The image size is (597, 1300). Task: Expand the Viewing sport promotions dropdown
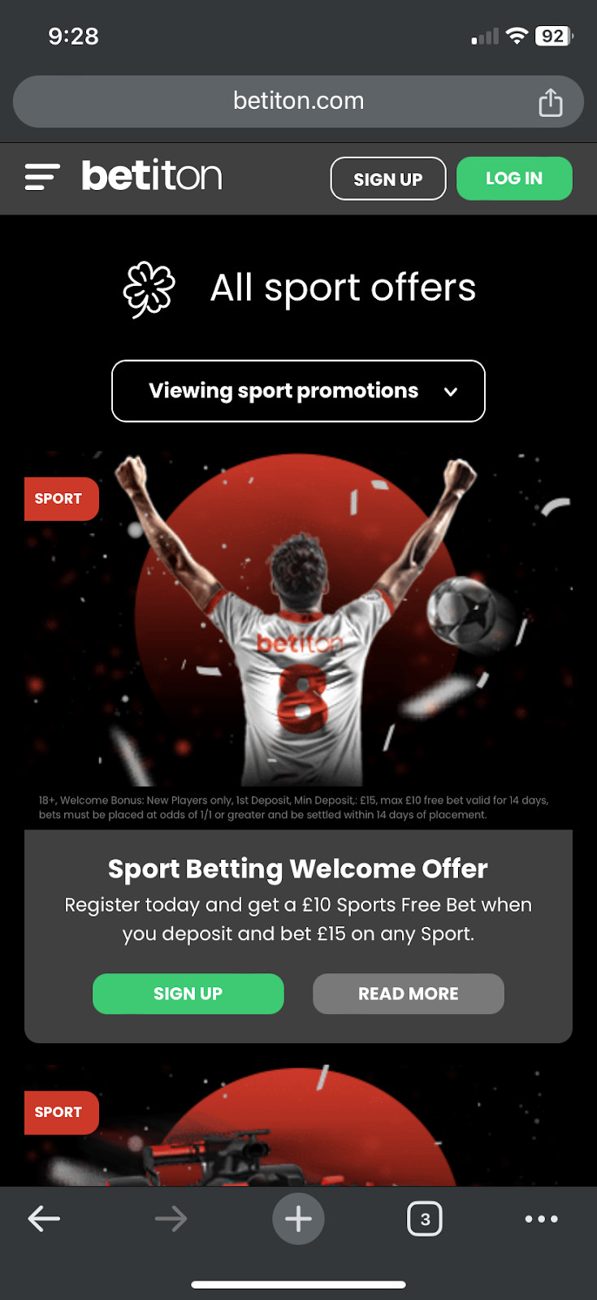click(298, 391)
